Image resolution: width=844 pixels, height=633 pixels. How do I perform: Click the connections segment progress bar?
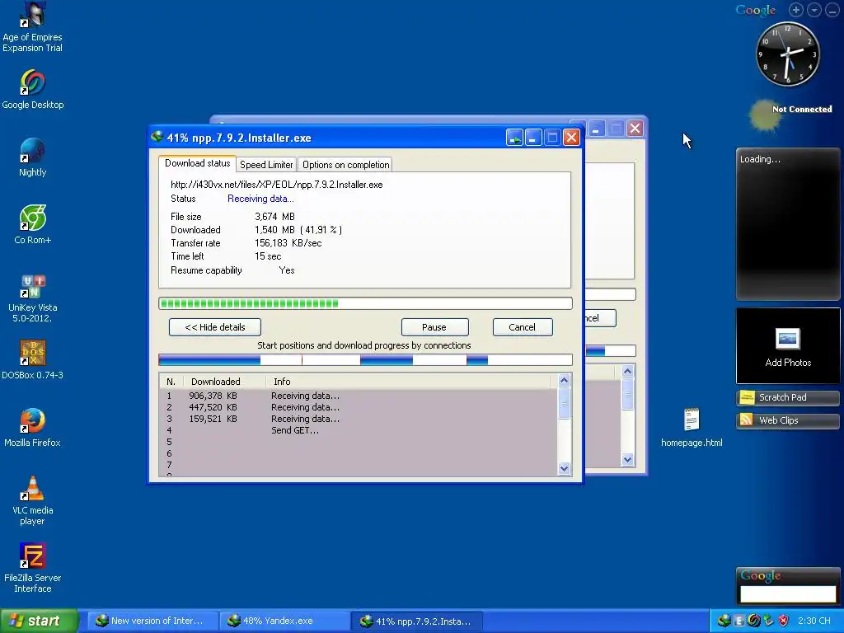[365, 359]
